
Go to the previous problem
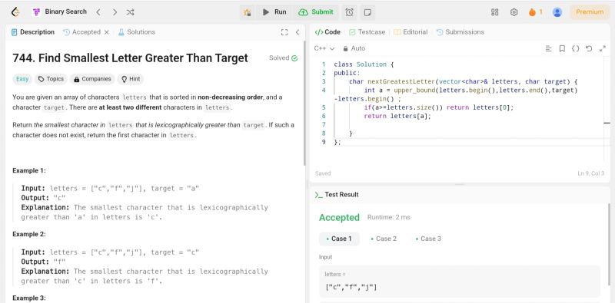[98, 12]
